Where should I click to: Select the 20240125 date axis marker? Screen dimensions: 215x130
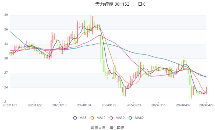(109, 105)
